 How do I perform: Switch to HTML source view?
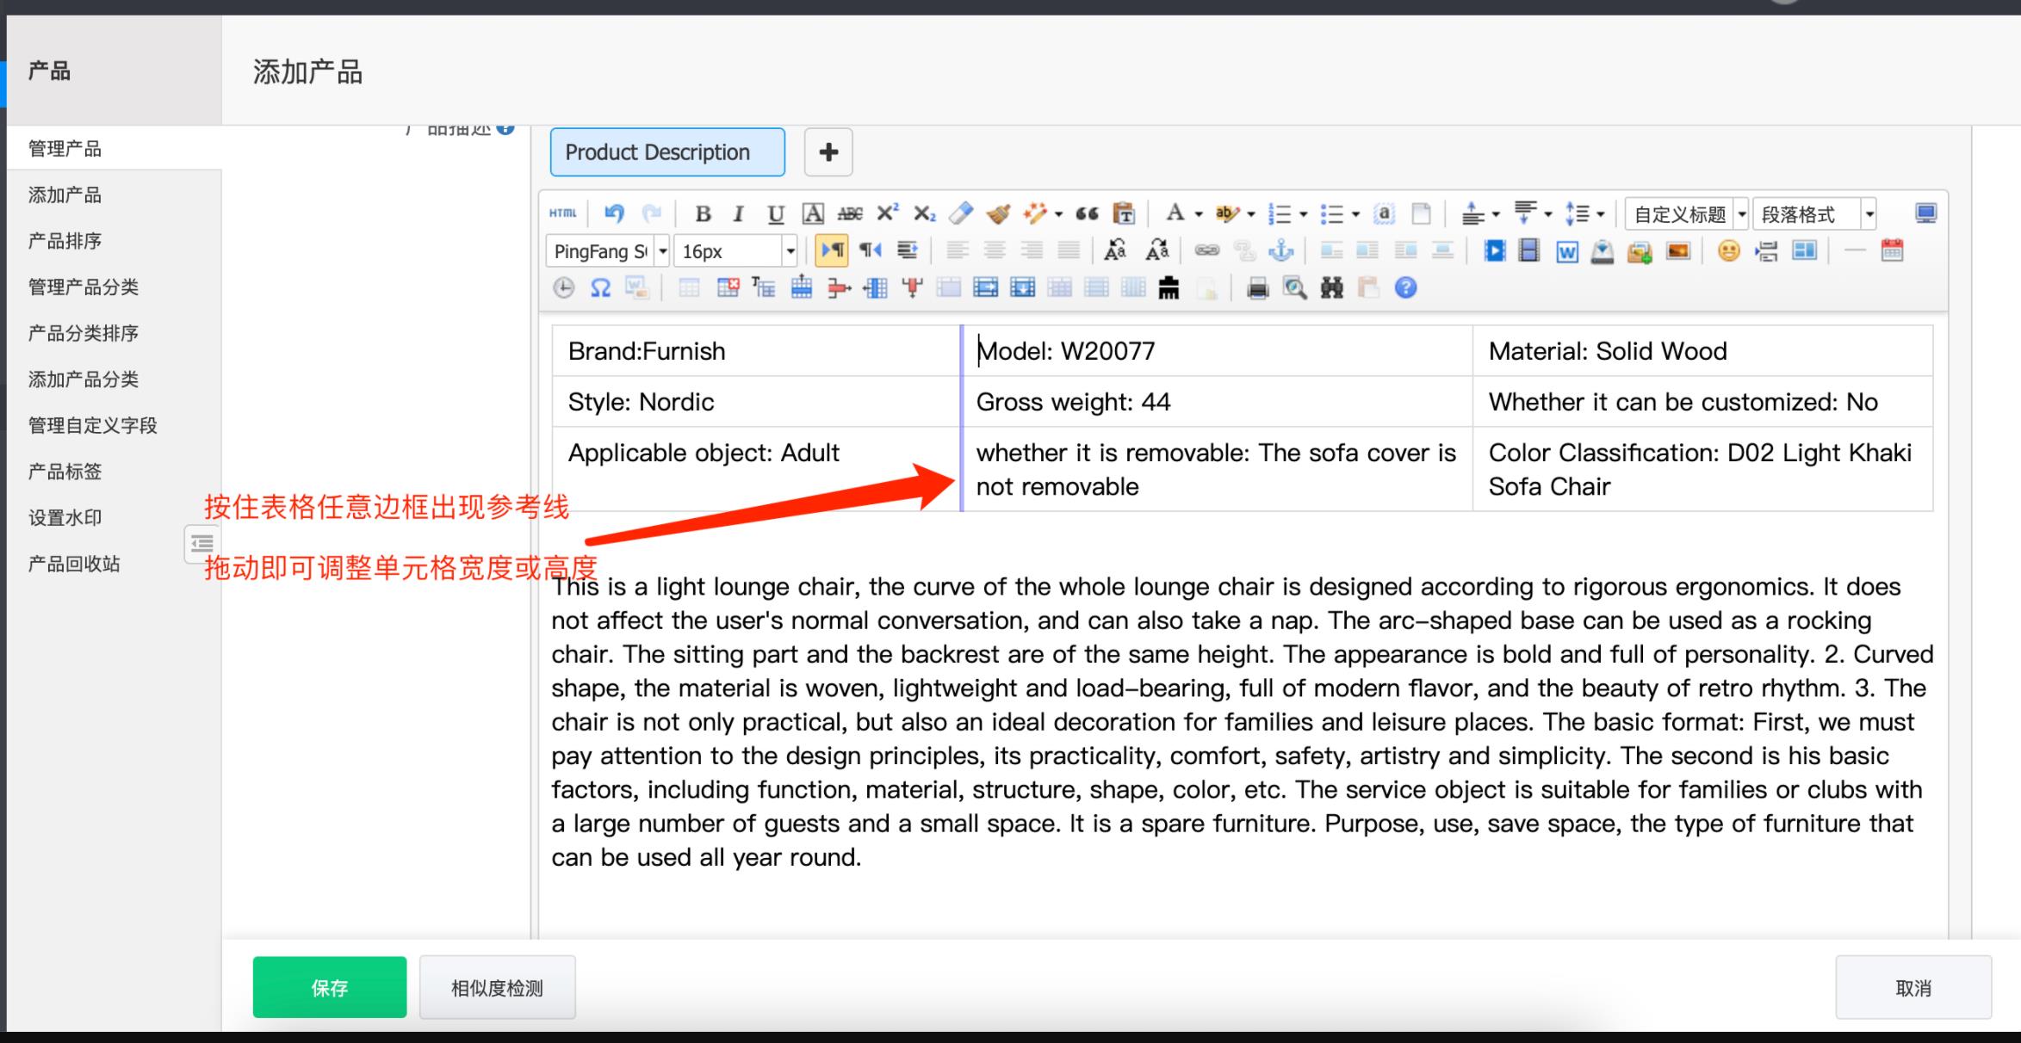pos(563,213)
